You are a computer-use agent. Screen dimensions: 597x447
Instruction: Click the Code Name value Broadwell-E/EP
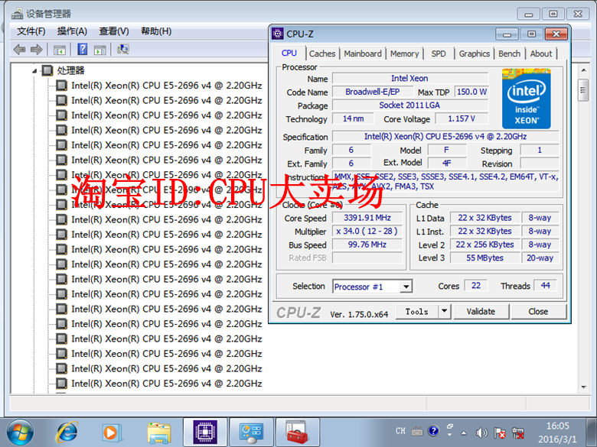click(x=373, y=92)
